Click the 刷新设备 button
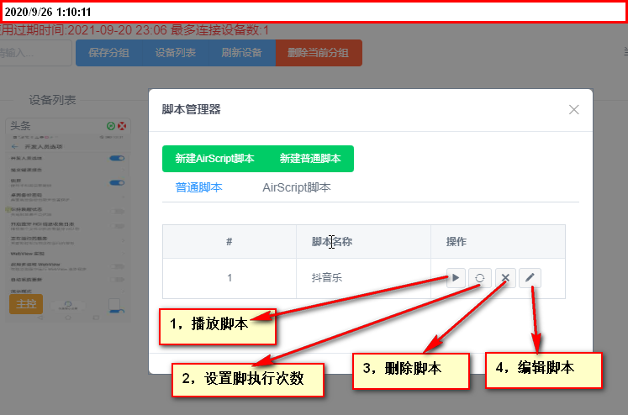Image resolution: width=628 pixels, height=415 pixels. click(x=242, y=53)
